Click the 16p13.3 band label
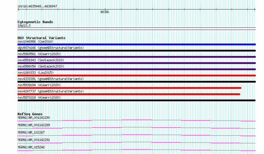 24,25
